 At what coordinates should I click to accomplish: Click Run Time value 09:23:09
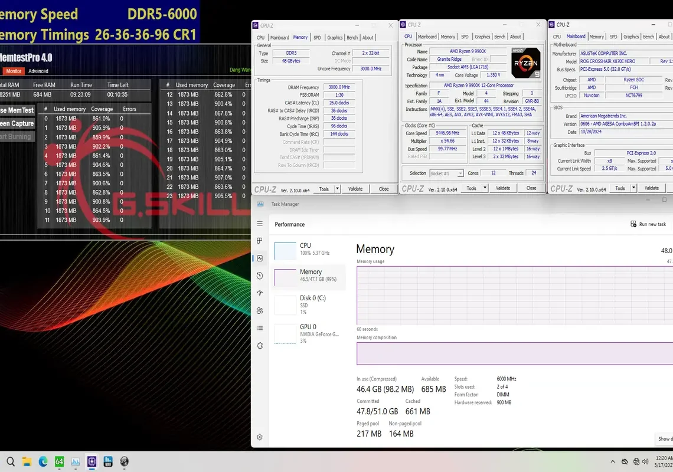[x=80, y=95]
